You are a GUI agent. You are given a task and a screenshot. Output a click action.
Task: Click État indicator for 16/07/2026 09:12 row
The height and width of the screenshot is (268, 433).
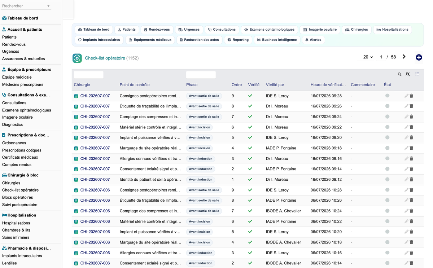point(387,179)
